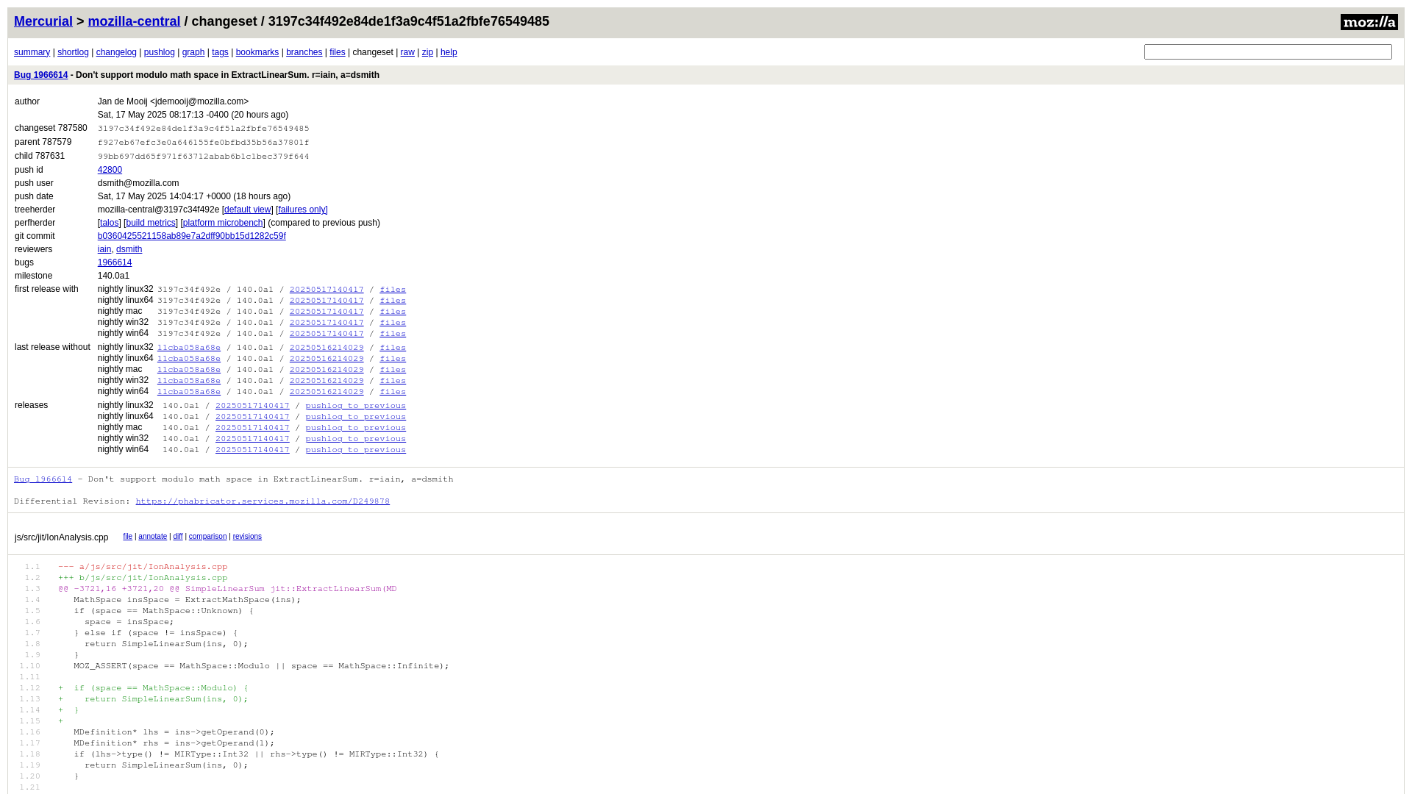Open first release nightly mac build id
1412x794 pixels.
[x=327, y=312]
